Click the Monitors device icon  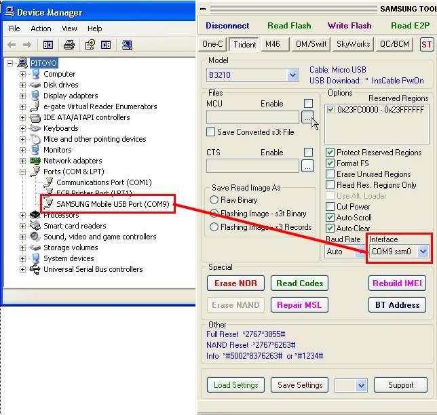(35, 150)
